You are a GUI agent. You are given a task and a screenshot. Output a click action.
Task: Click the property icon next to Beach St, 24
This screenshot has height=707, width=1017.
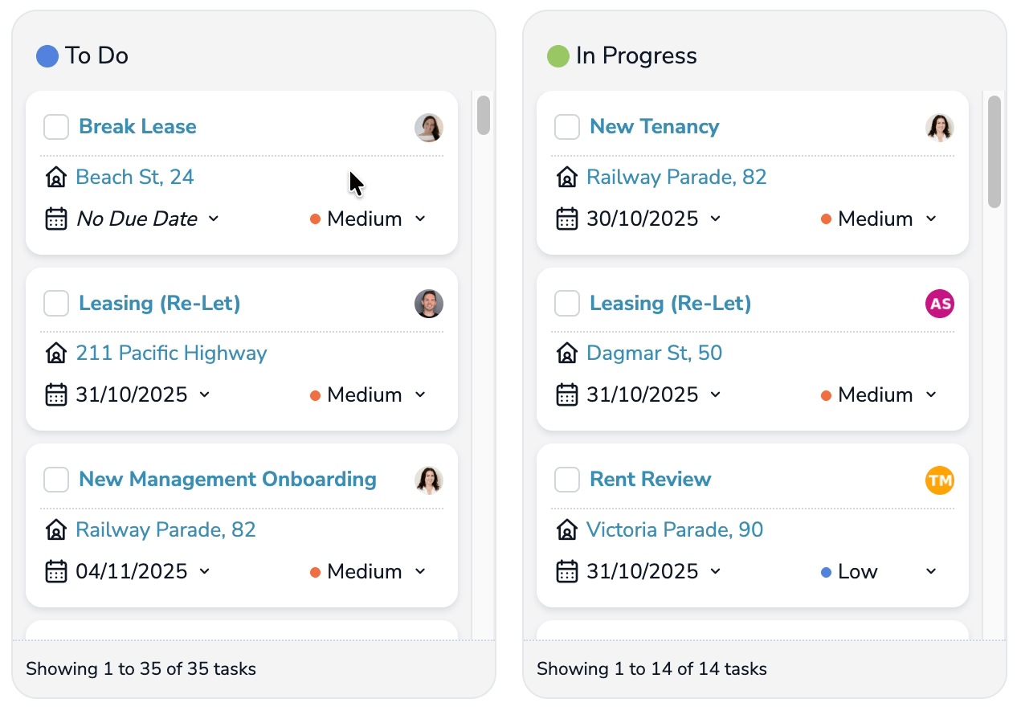click(55, 177)
